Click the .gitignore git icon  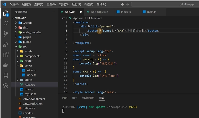click(20, 108)
